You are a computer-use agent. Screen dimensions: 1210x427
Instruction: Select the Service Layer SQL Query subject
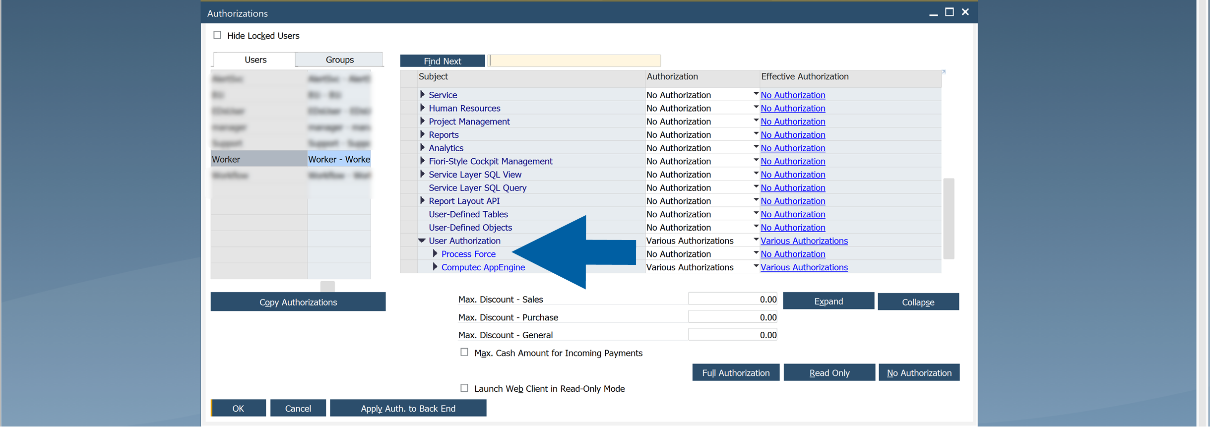click(477, 188)
